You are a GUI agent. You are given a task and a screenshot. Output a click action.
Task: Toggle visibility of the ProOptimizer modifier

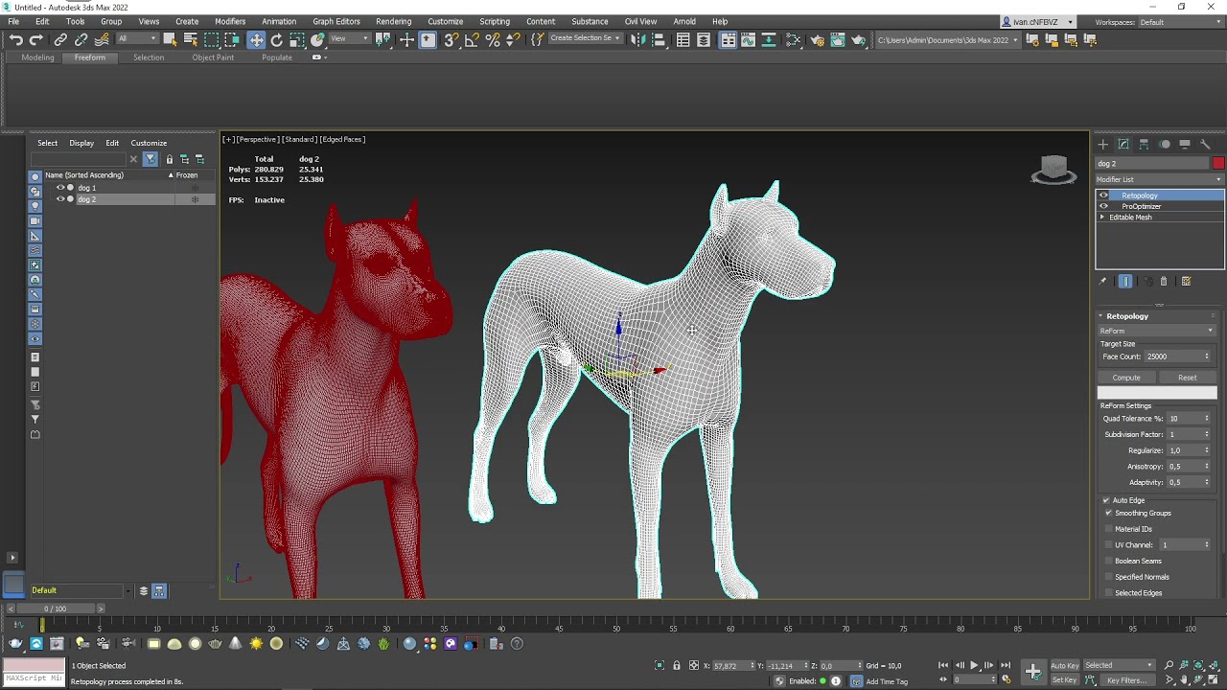click(1103, 206)
